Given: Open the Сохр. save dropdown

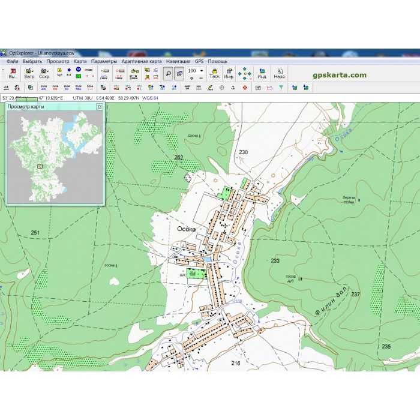Looking at the screenshot, I should pyautogui.click(x=44, y=73).
